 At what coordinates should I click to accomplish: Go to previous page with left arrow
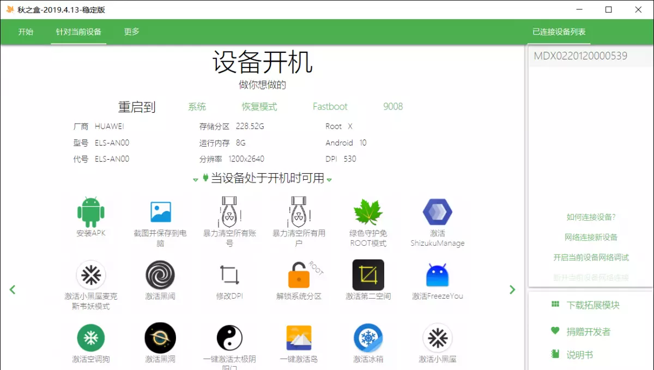pyautogui.click(x=13, y=289)
